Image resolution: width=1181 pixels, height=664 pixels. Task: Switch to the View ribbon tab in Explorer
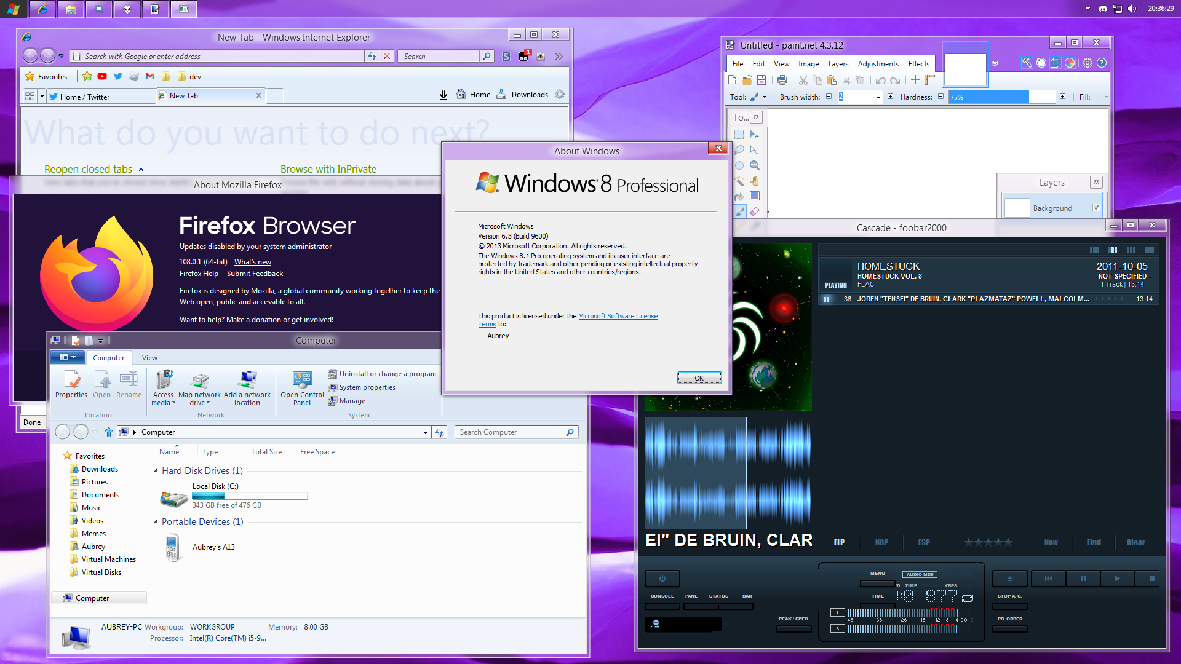coord(149,358)
